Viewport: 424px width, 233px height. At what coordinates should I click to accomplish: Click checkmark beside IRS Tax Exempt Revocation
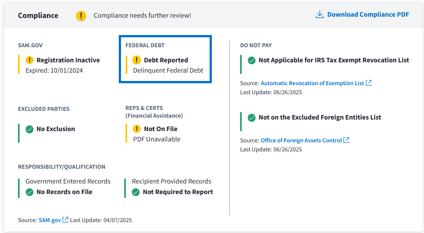point(252,60)
